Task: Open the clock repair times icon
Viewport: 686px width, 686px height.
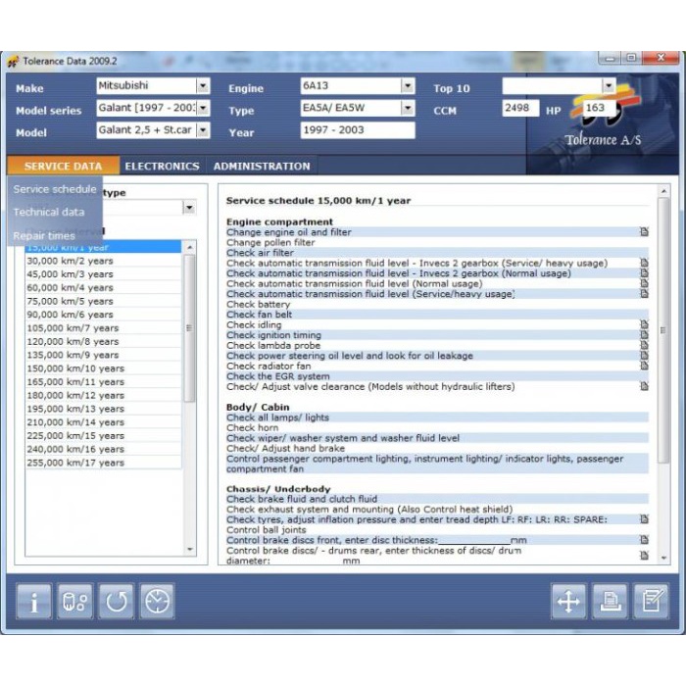Action: click(x=157, y=601)
